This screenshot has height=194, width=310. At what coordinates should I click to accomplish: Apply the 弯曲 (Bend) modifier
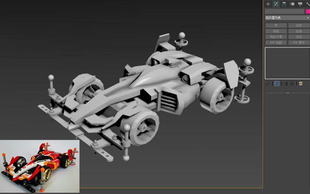tap(276, 31)
